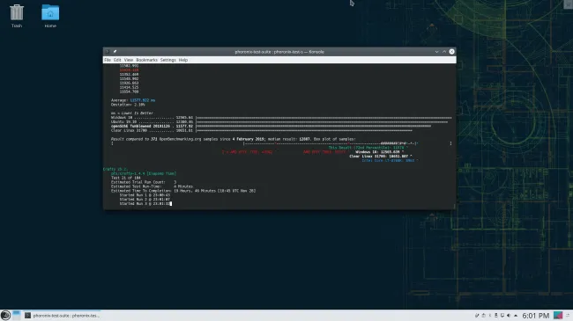Open the openSUSE application launcher

[5, 316]
